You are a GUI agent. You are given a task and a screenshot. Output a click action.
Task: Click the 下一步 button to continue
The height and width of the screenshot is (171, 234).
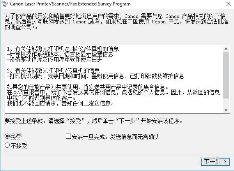[215, 162]
